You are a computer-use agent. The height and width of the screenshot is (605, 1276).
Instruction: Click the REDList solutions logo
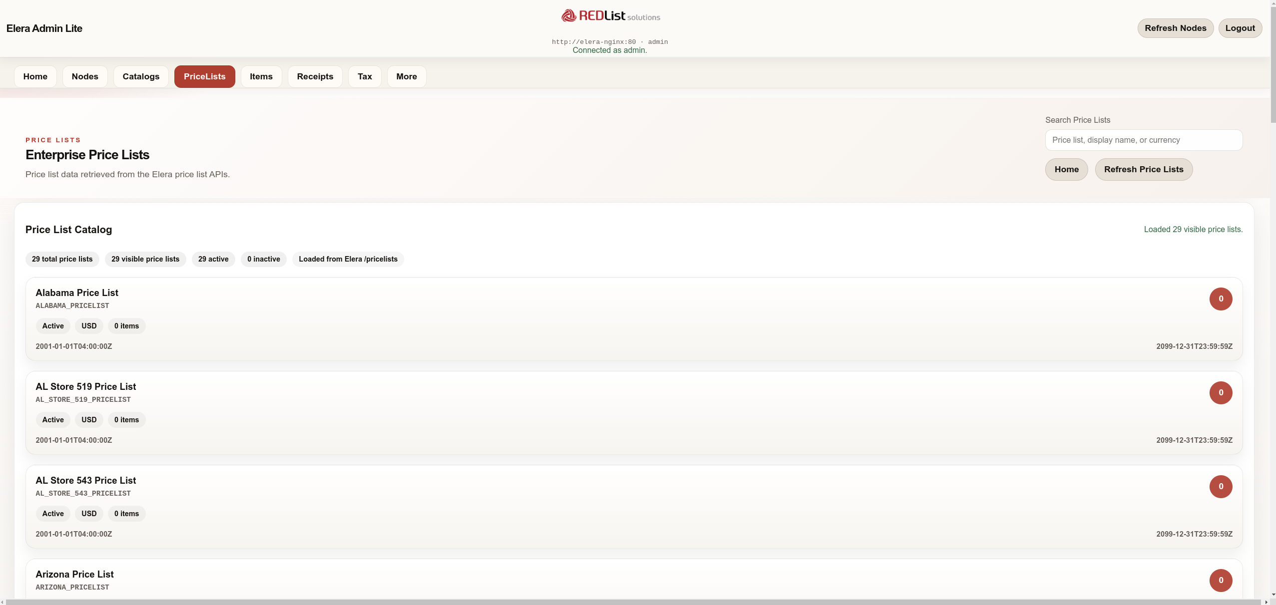tap(610, 16)
